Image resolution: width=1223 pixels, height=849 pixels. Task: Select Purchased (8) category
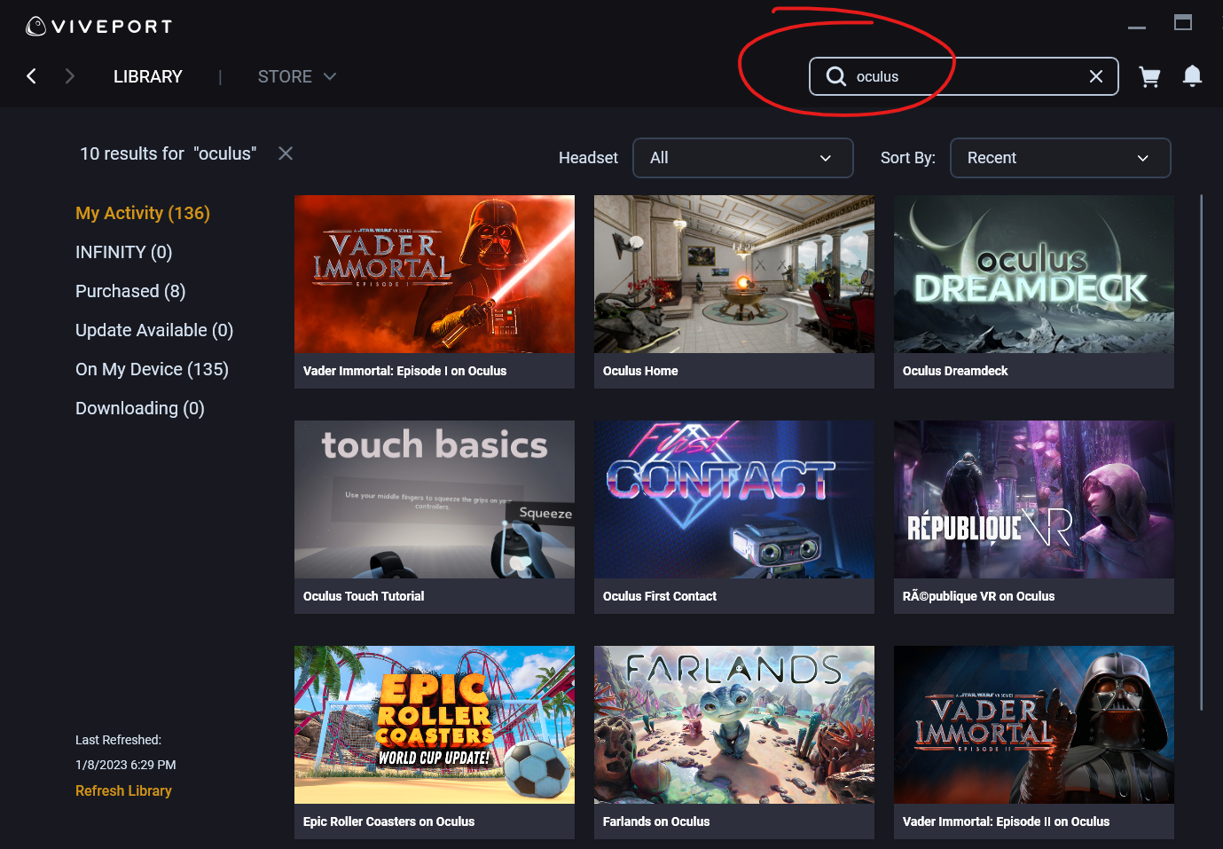[x=130, y=291]
